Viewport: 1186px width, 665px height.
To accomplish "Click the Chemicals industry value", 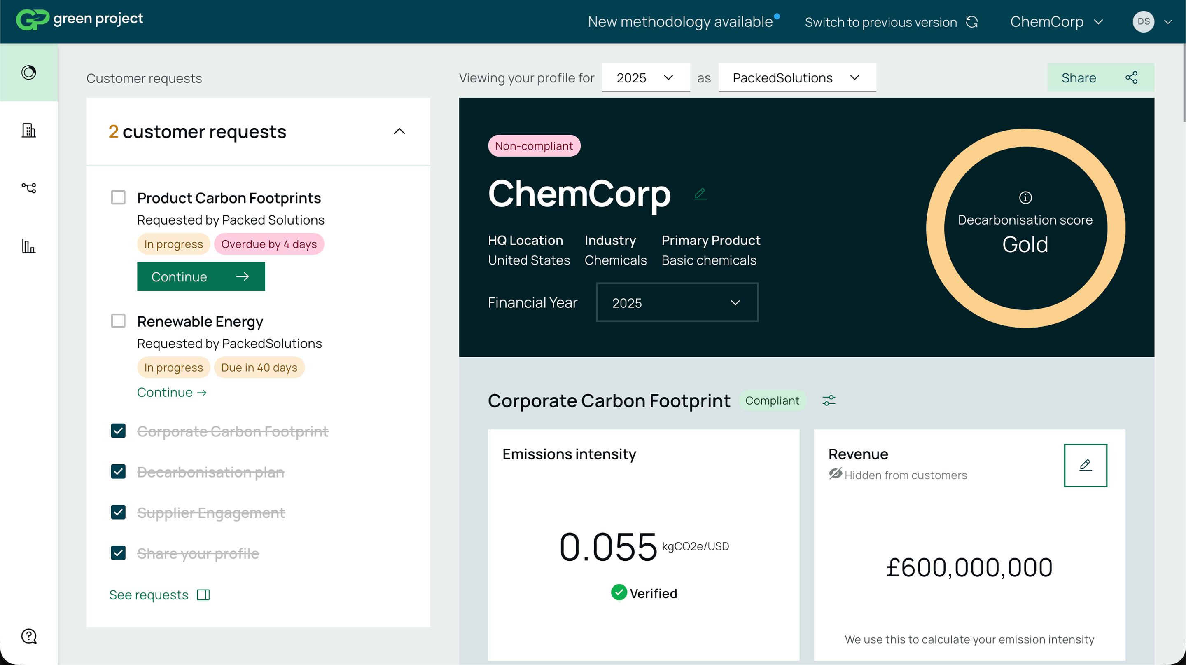I will (616, 260).
